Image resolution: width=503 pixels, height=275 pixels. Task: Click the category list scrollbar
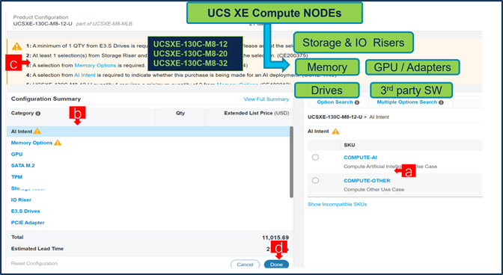[291, 162]
